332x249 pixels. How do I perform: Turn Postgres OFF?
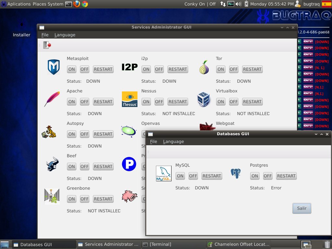[x=267, y=176]
